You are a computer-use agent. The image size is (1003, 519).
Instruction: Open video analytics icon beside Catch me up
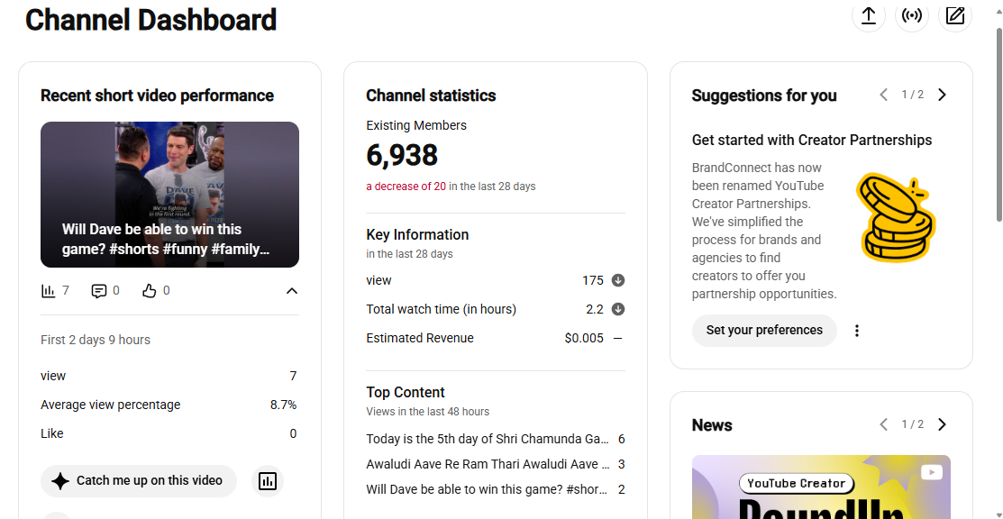coord(268,481)
